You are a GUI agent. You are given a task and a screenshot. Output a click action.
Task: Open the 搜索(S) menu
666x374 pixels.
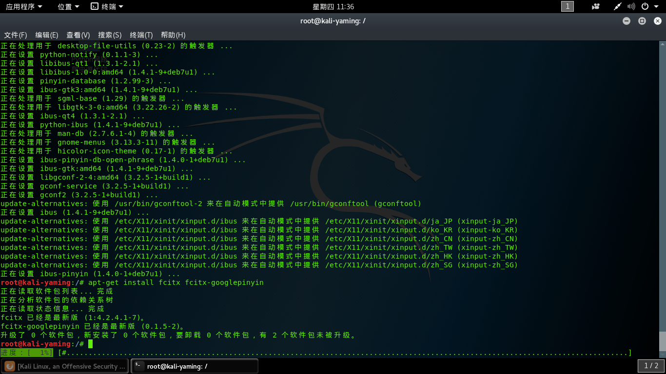tap(110, 35)
